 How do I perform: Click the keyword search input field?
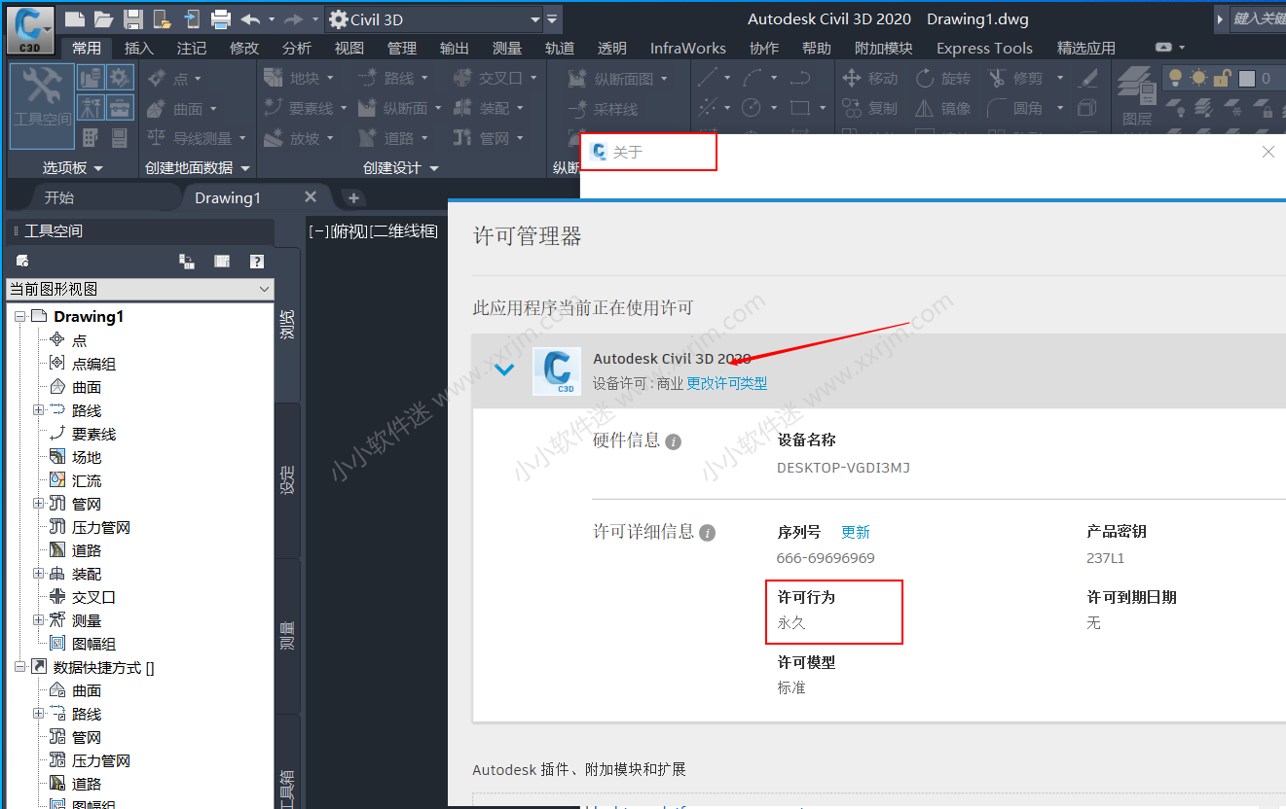point(1258,18)
